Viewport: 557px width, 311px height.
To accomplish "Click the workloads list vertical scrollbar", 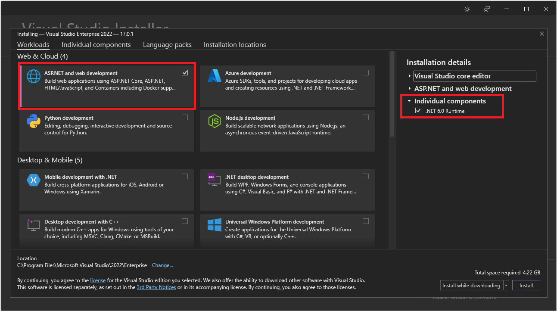I will coord(392,95).
